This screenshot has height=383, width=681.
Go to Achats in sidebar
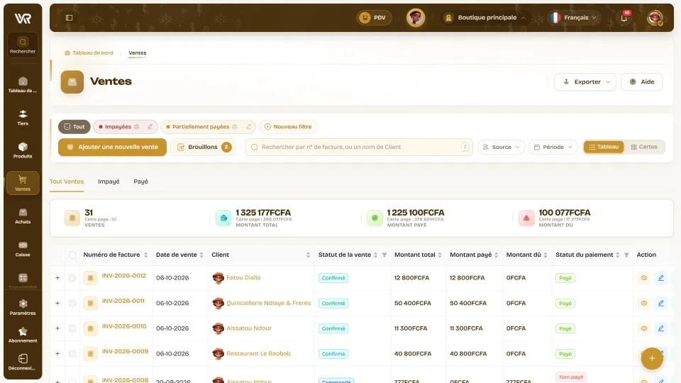[x=23, y=216]
